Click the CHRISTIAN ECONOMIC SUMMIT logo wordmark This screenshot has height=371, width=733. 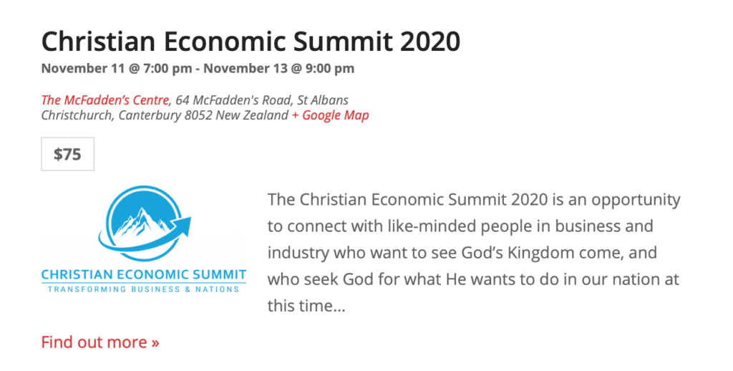click(x=143, y=275)
